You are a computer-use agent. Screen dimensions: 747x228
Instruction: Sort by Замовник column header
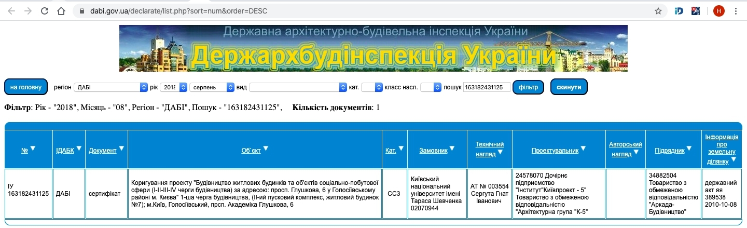click(x=433, y=151)
